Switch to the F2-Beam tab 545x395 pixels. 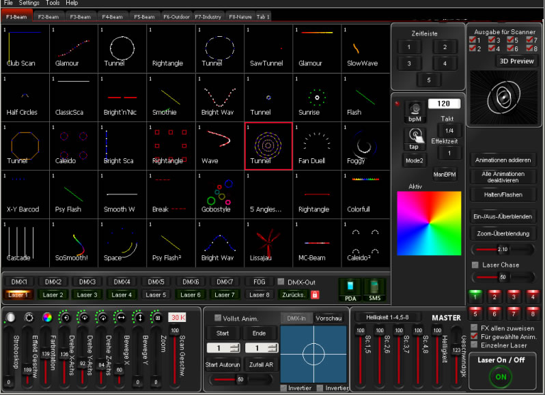pyautogui.click(x=48, y=16)
